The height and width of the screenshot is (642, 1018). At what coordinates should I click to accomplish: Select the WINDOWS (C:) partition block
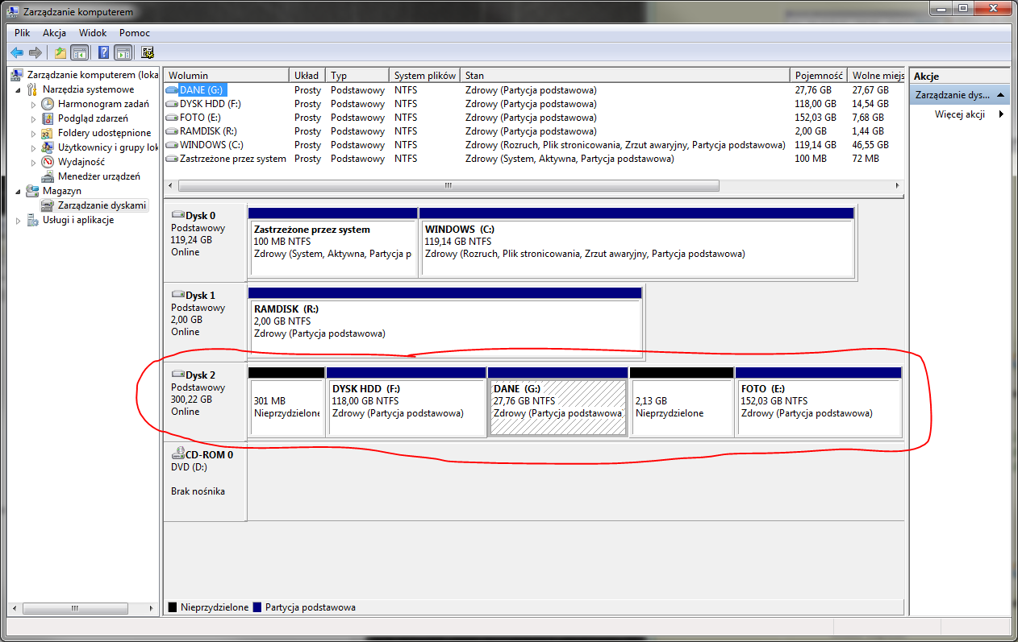pyautogui.click(x=636, y=242)
